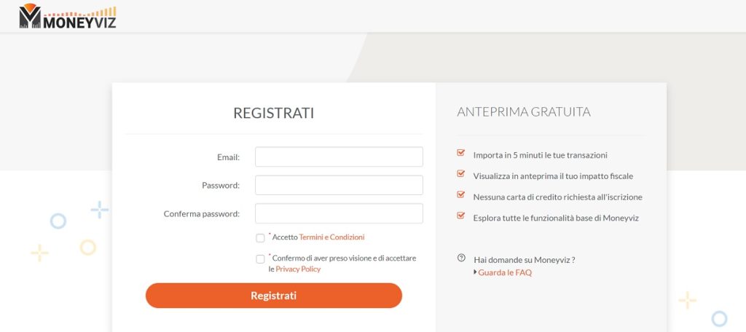Click into the Conferma password field
Screen dimensions: 746x332
pyautogui.click(x=339, y=213)
